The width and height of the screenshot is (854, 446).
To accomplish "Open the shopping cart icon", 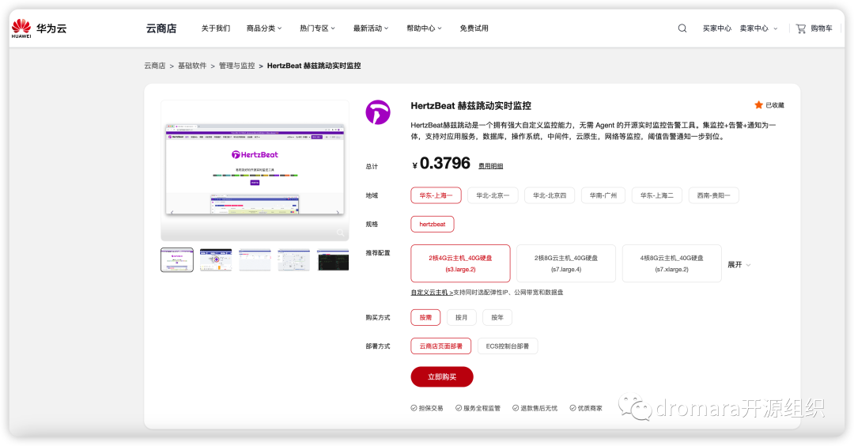I will coord(800,28).
